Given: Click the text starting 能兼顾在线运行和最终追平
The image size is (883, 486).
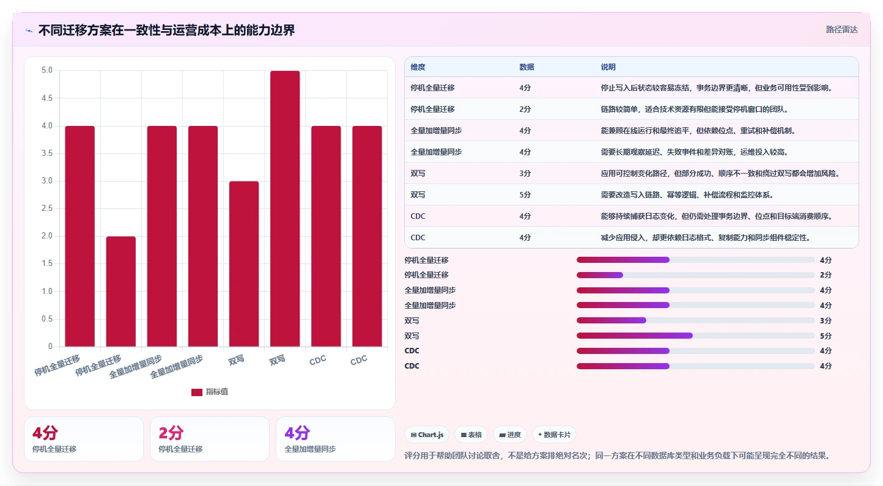Looking at the screenshot, I should [x=698, y=131].
